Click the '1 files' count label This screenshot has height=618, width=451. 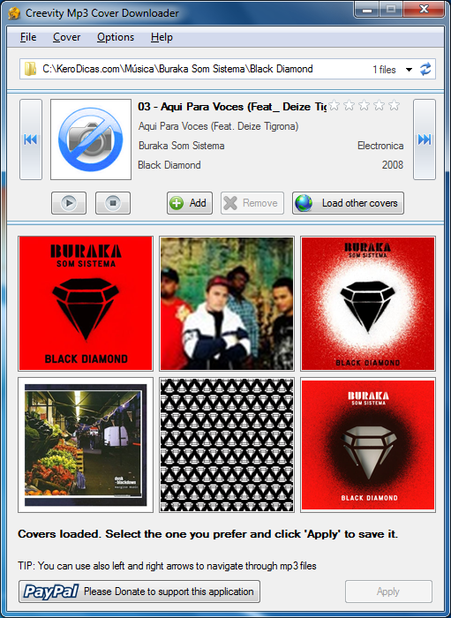coord(384,70)
